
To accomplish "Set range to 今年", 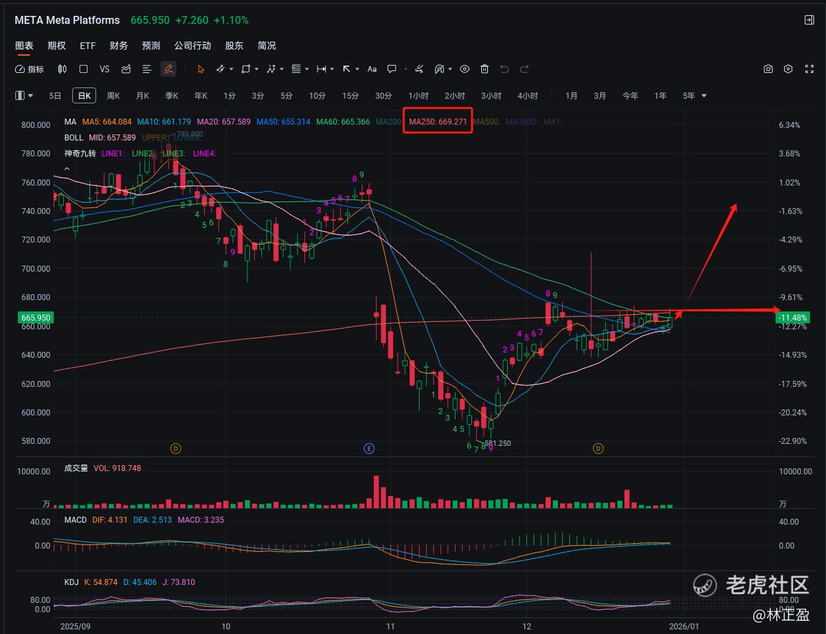I will [x=630, y=96].
